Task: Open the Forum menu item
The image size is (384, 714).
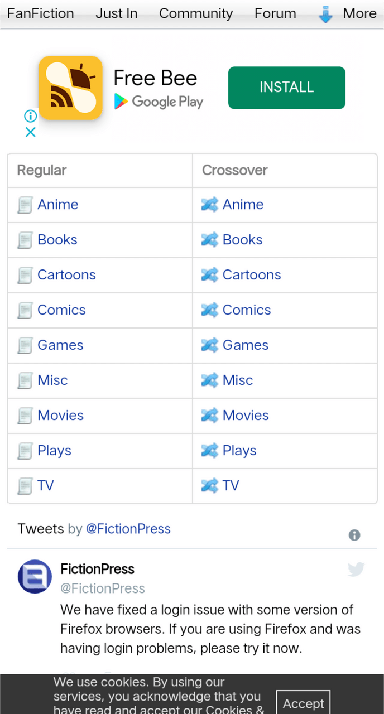Action: [275, 13]
